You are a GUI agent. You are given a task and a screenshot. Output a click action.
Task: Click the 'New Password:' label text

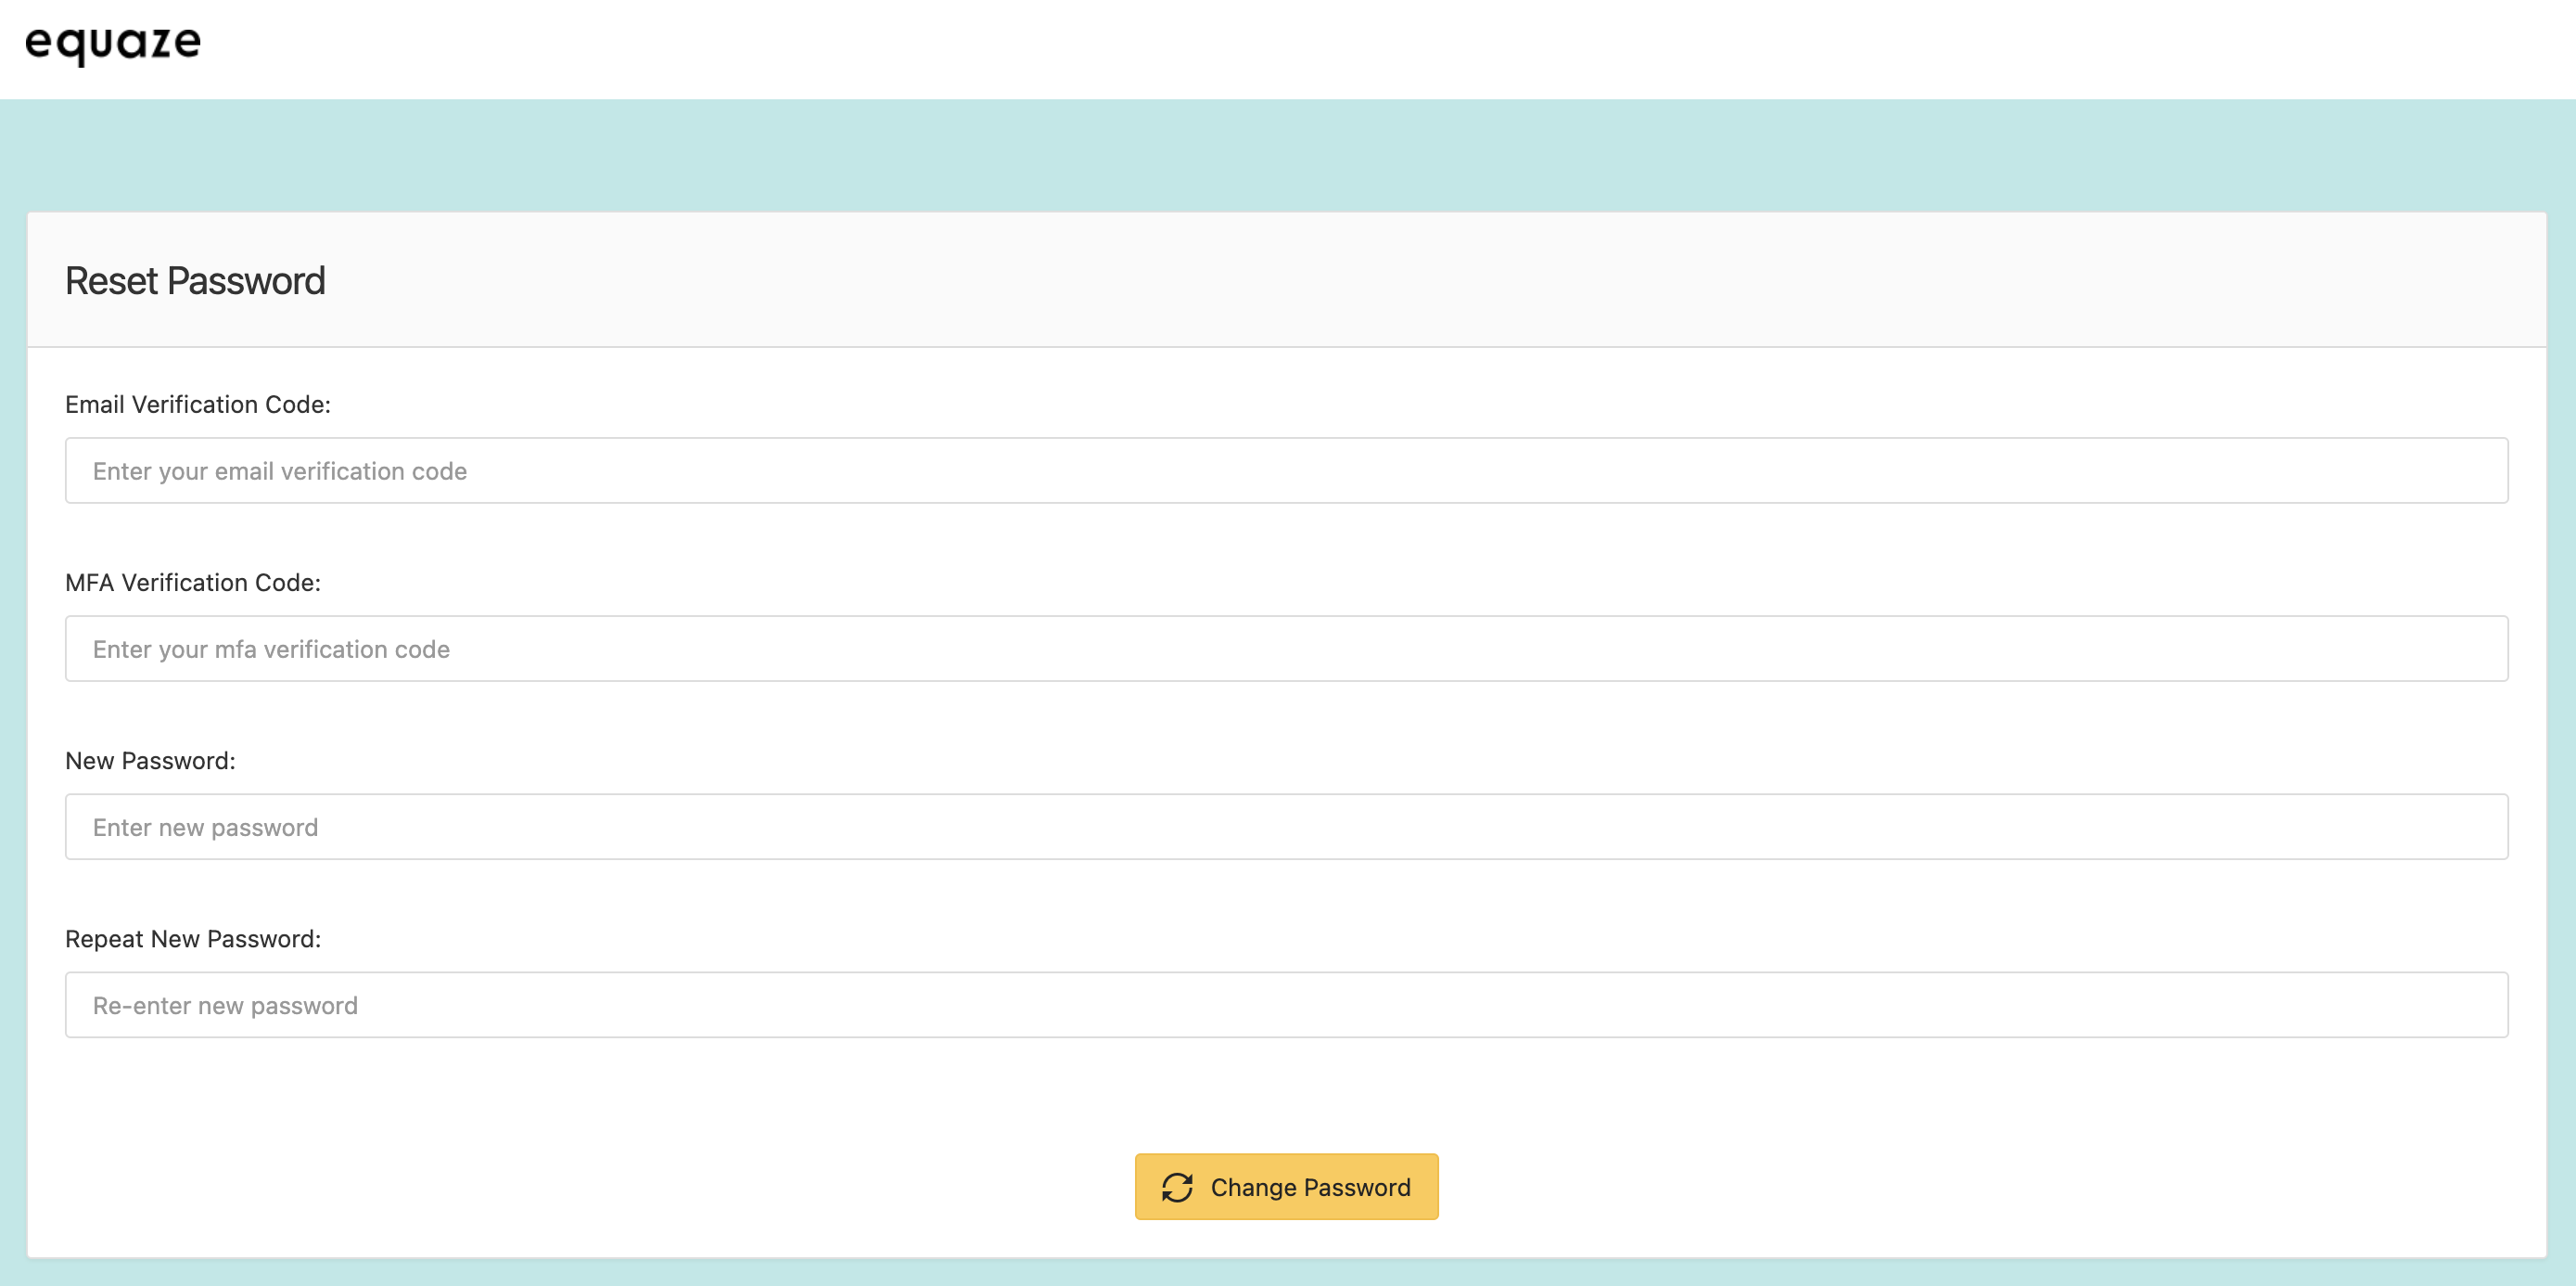[150, 761]
